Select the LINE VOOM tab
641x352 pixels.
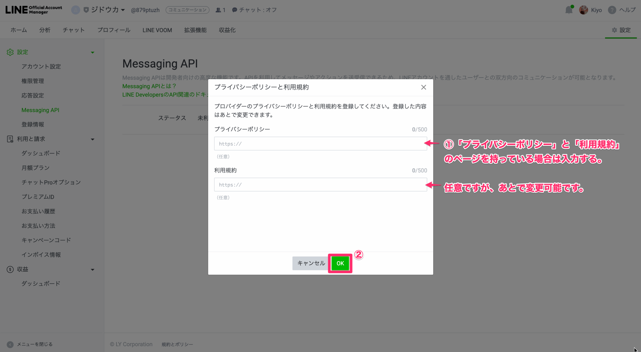157,30
